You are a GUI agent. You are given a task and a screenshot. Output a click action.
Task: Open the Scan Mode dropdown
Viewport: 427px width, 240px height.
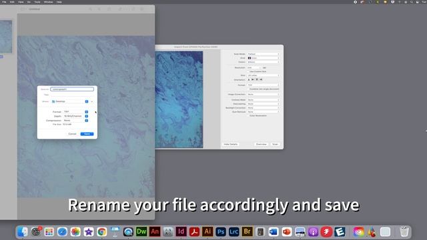pos(264,54)
